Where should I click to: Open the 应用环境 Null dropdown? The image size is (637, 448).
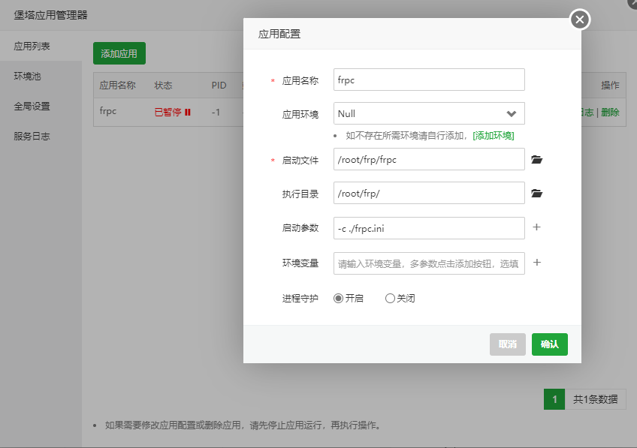[x=429, y=113]
